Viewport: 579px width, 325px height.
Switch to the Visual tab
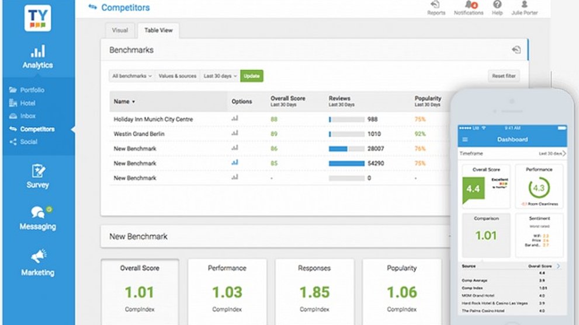[120, 30]
